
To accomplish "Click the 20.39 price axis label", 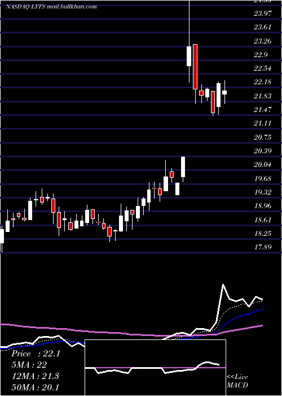I will (263, 151).
